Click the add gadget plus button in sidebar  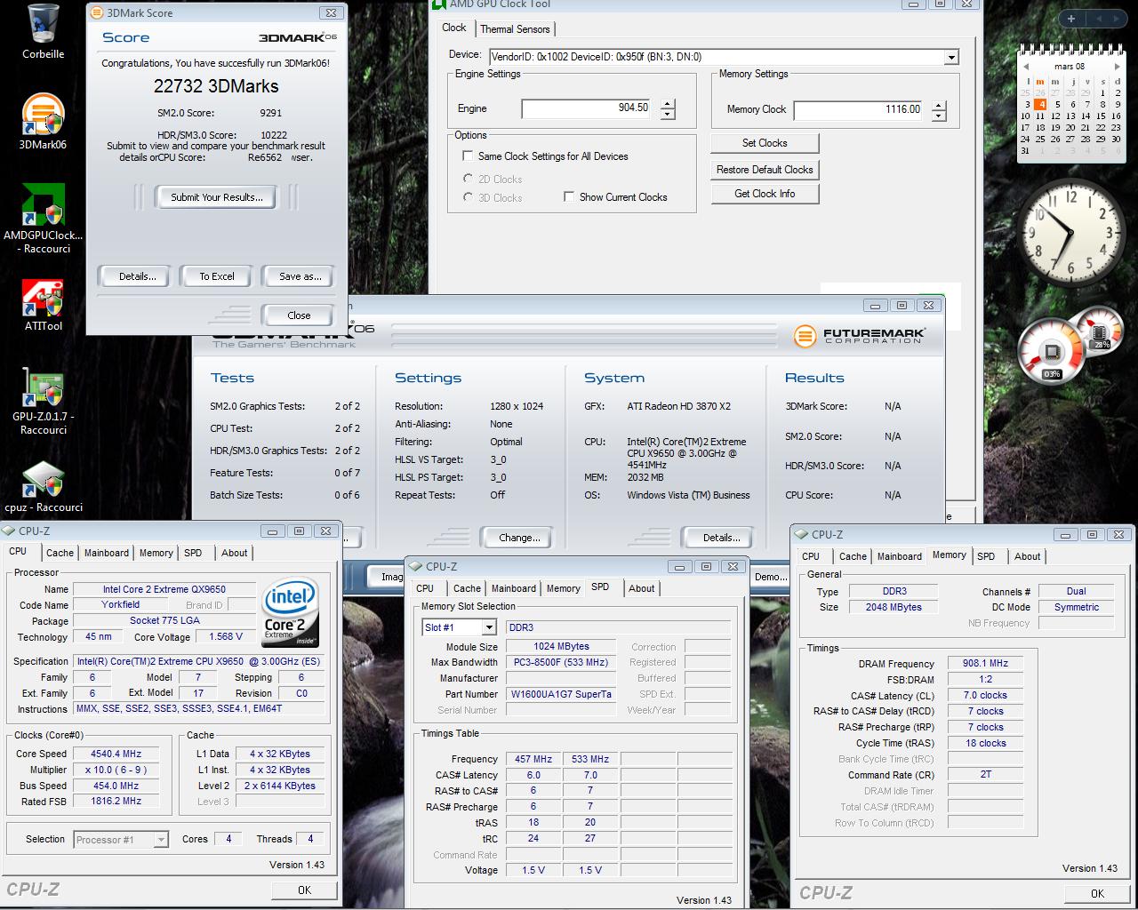[1071, 18]
